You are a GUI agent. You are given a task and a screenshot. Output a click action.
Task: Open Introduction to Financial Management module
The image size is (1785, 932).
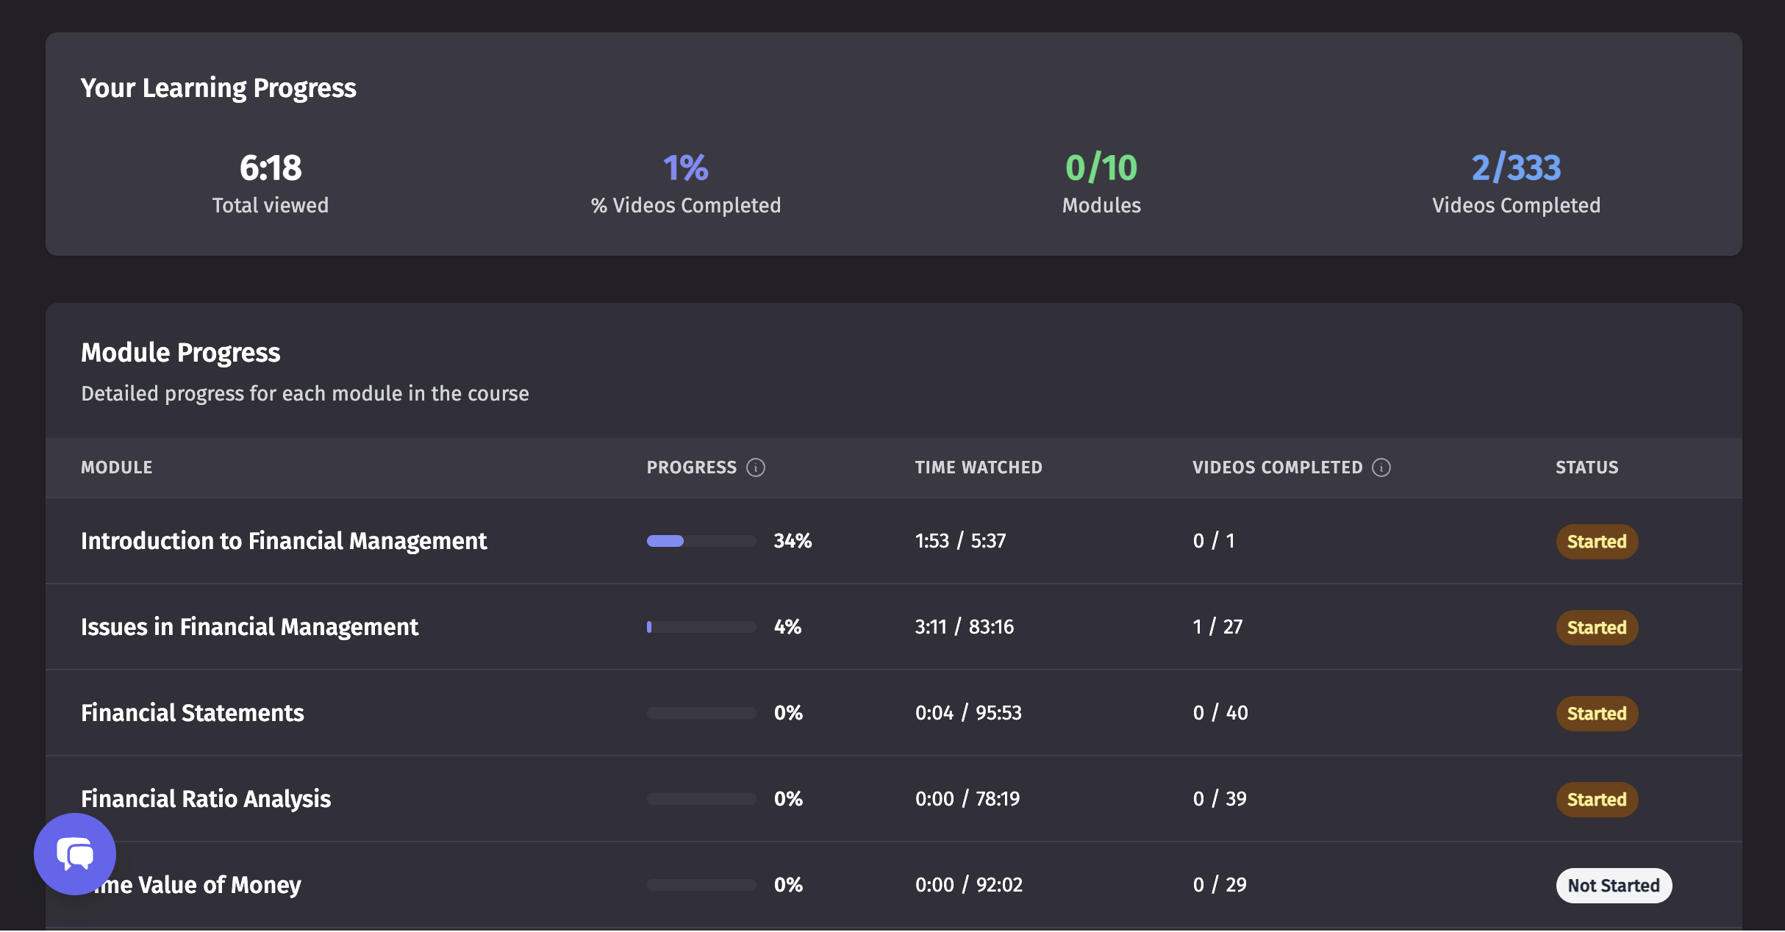(x=284, y=541)
